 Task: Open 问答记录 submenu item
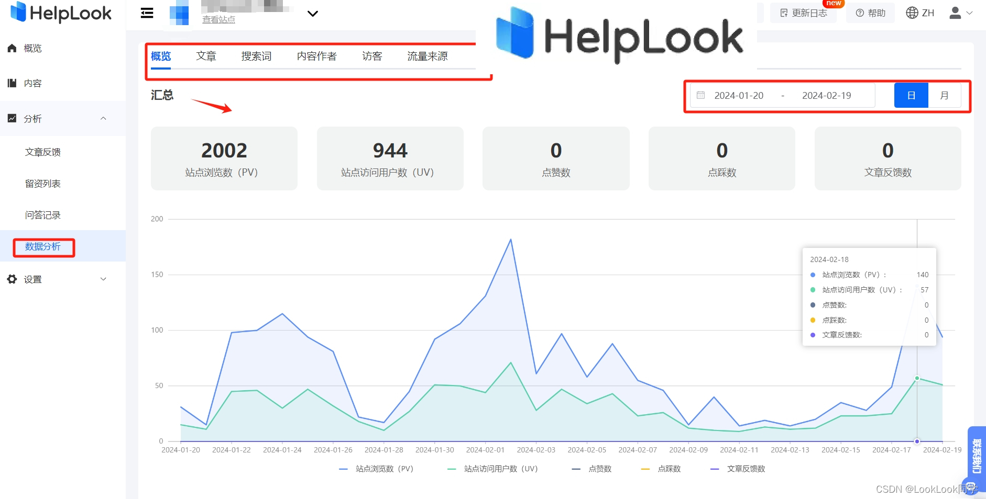pyautogui.click(x=43, y=215)
